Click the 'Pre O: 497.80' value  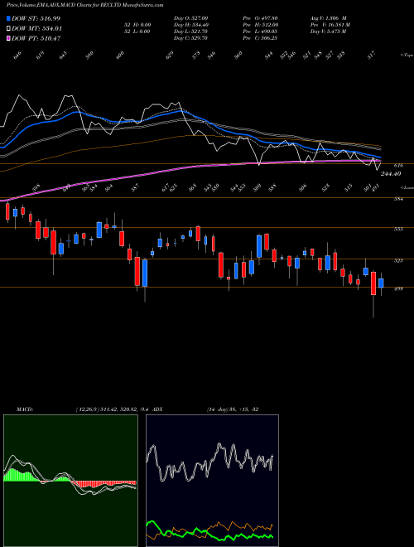click(260, 18)
